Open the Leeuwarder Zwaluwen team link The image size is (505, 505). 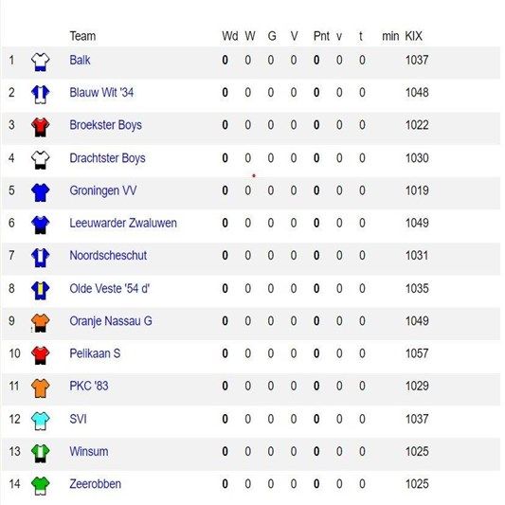[x=123, y=223]
